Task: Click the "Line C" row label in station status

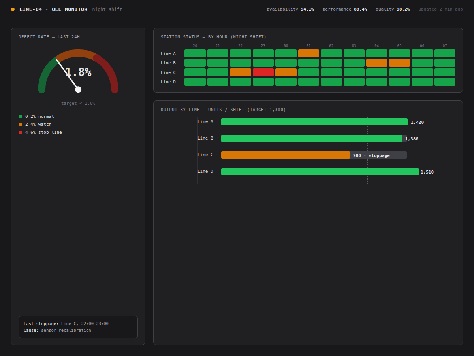Action: 168,72
